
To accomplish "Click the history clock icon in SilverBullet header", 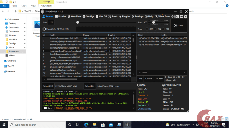I will point(173,16).
